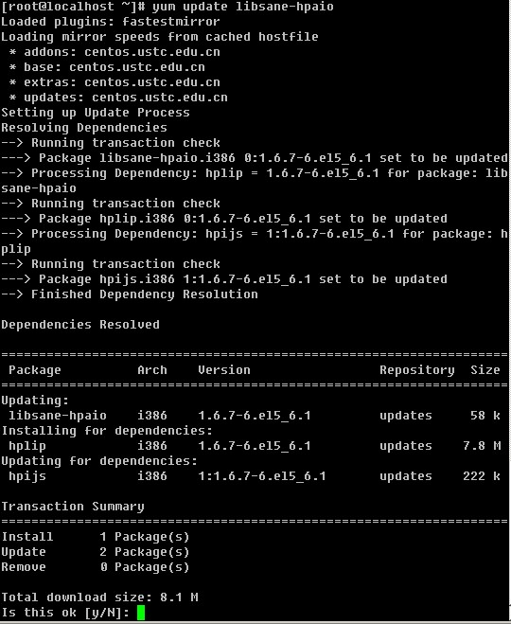Click the green terminal cursor block
Image resolution: width=511 pixels, height=624 pixels.
pos(141,613)
